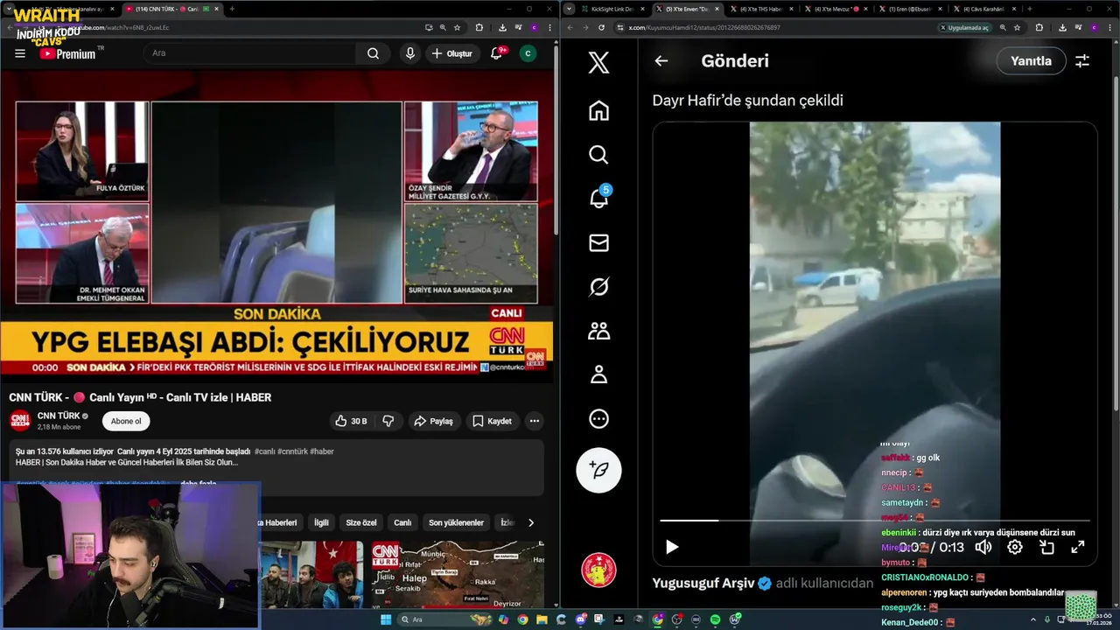Click the Kaydet save button
1120x630 pixels.
click(492, 421)
